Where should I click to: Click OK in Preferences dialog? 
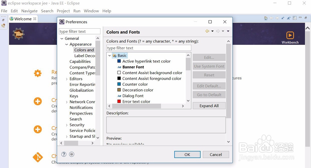coord(187,155)
